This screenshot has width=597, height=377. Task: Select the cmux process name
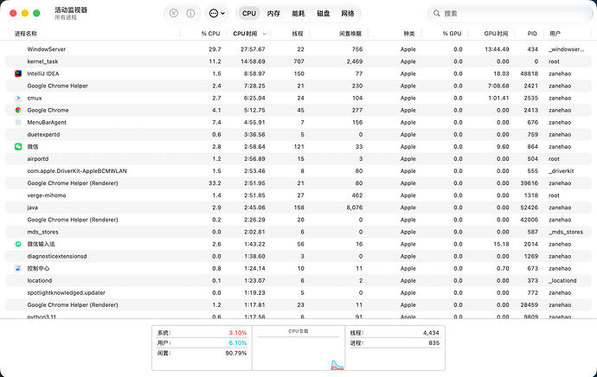pos(35,98)
